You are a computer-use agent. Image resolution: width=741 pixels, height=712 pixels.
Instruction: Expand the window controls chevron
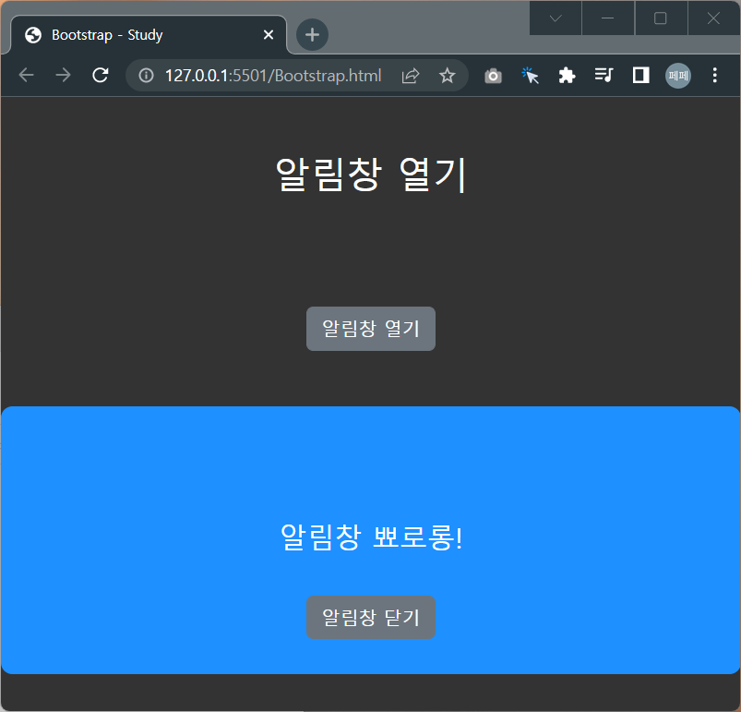(555, 18)
